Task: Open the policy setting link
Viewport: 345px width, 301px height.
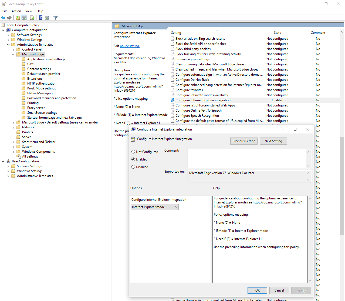Action: click(x=130, y=46)
